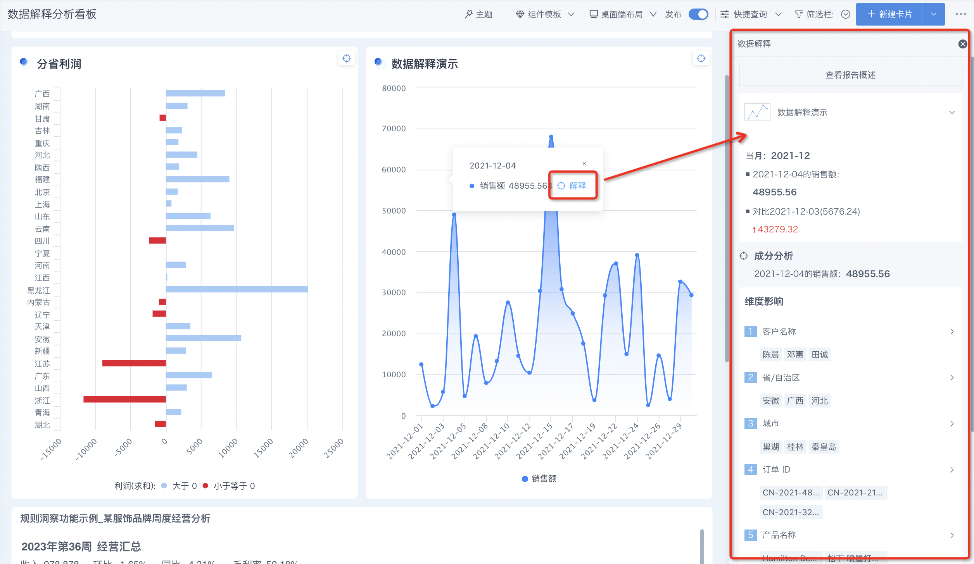Click the 浙江 negative profit bar
This screenshot has height=564, width=974.
tap(124, 399)
